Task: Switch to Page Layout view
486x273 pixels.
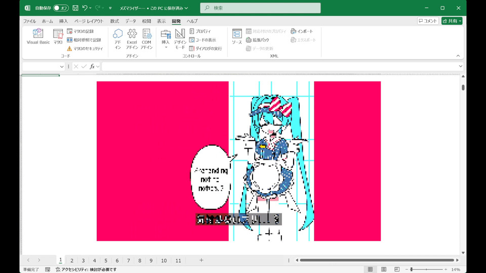Action: point(384,269)
